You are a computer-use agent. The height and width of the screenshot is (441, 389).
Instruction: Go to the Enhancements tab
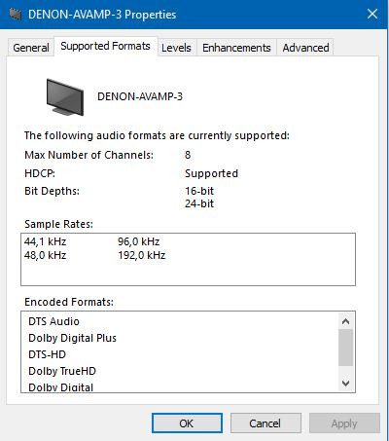[236, 48]
